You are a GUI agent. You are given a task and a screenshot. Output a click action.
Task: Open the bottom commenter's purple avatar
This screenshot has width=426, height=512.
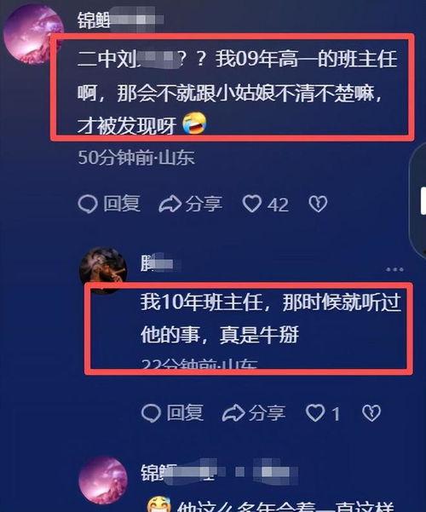103,480
